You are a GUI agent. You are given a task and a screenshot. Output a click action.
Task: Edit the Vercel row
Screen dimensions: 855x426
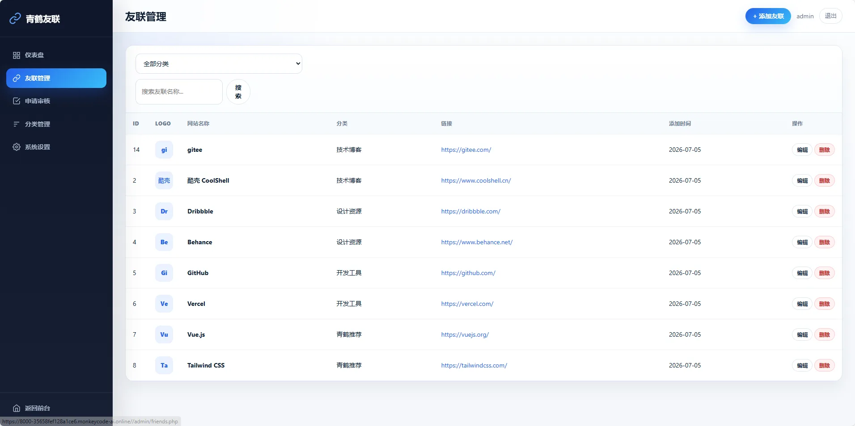tap(802, 304)
